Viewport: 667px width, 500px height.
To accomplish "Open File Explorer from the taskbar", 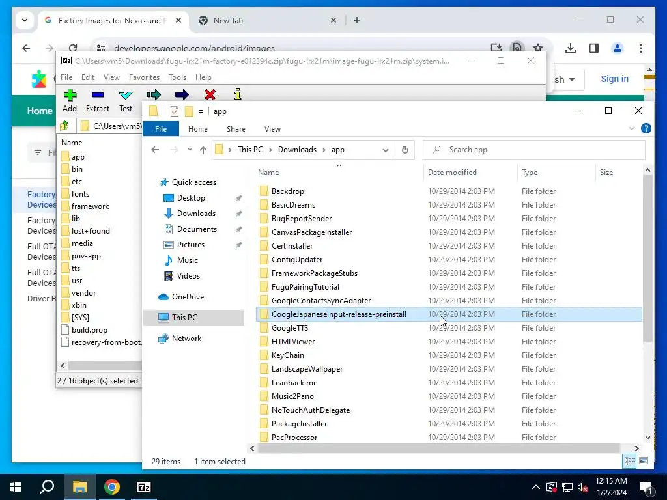I will click(x=79, y=487).
